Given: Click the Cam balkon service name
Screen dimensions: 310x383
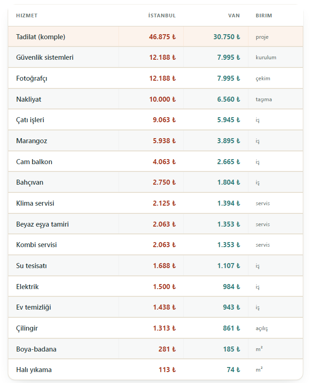Looking at the screenshot, I should click(x=34, y=162).
